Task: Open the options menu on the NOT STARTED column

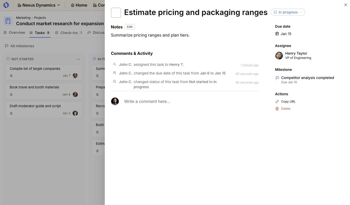Action: click(78, 59)
